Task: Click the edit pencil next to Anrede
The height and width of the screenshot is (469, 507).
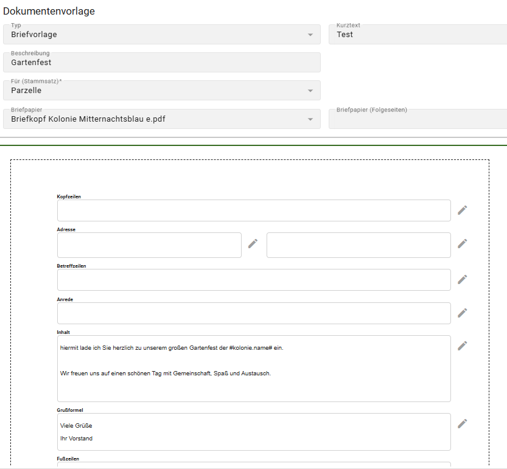Action: pyautogui.click(x=463, y=313)
